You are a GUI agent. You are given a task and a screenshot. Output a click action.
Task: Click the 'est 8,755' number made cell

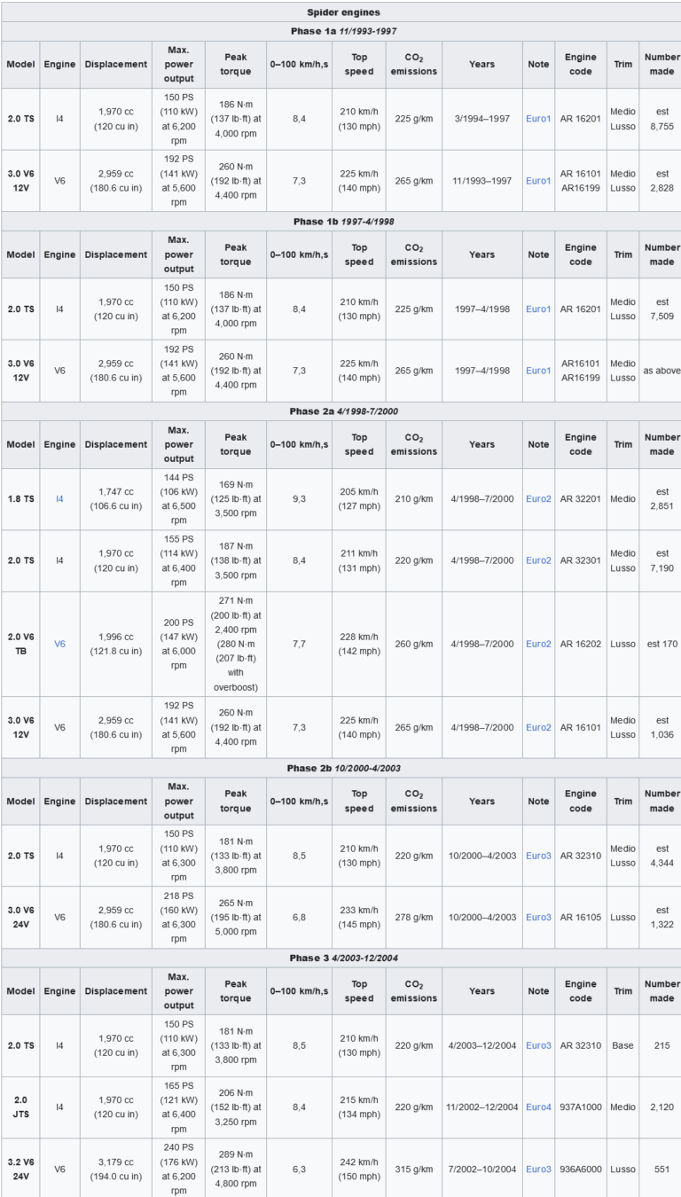[x=661, y=118]
